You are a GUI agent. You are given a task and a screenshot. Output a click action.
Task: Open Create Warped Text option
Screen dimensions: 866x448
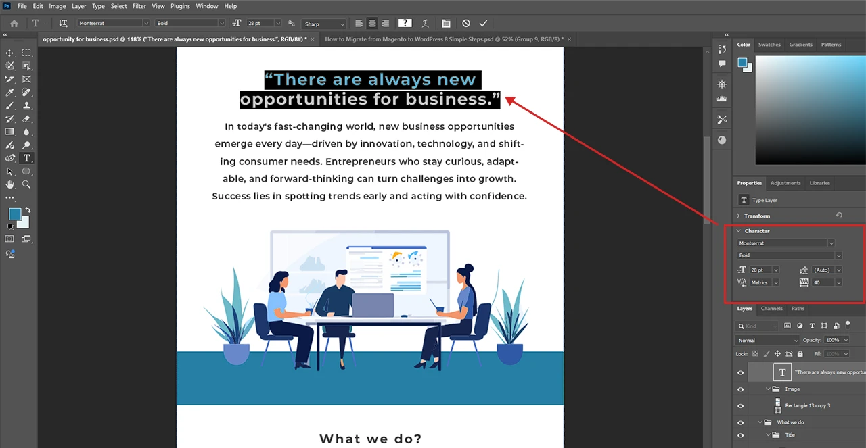click(x=425, y=23)
